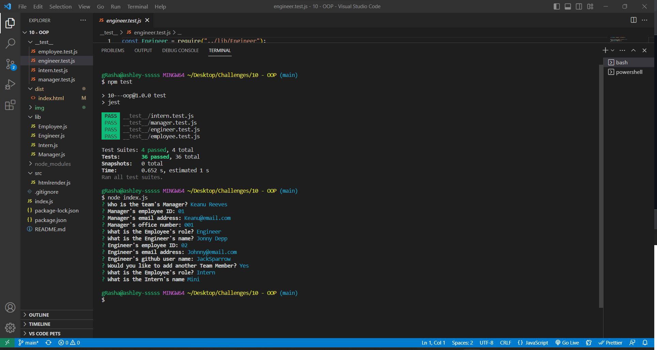
Task: Open the Terminal menu
Action: [137, 6]
